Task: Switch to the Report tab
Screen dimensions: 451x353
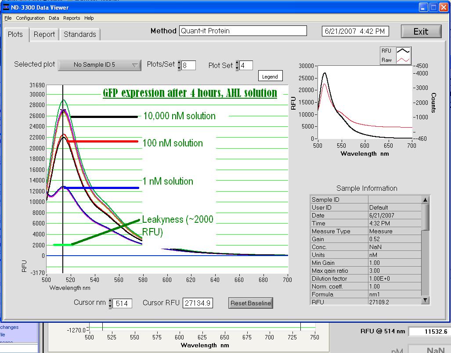Action: (x=44, y=34)
